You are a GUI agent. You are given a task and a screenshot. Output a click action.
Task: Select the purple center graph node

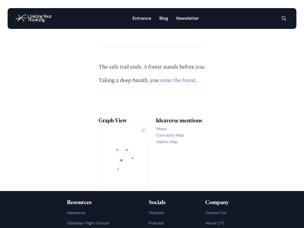click(122, 160)
